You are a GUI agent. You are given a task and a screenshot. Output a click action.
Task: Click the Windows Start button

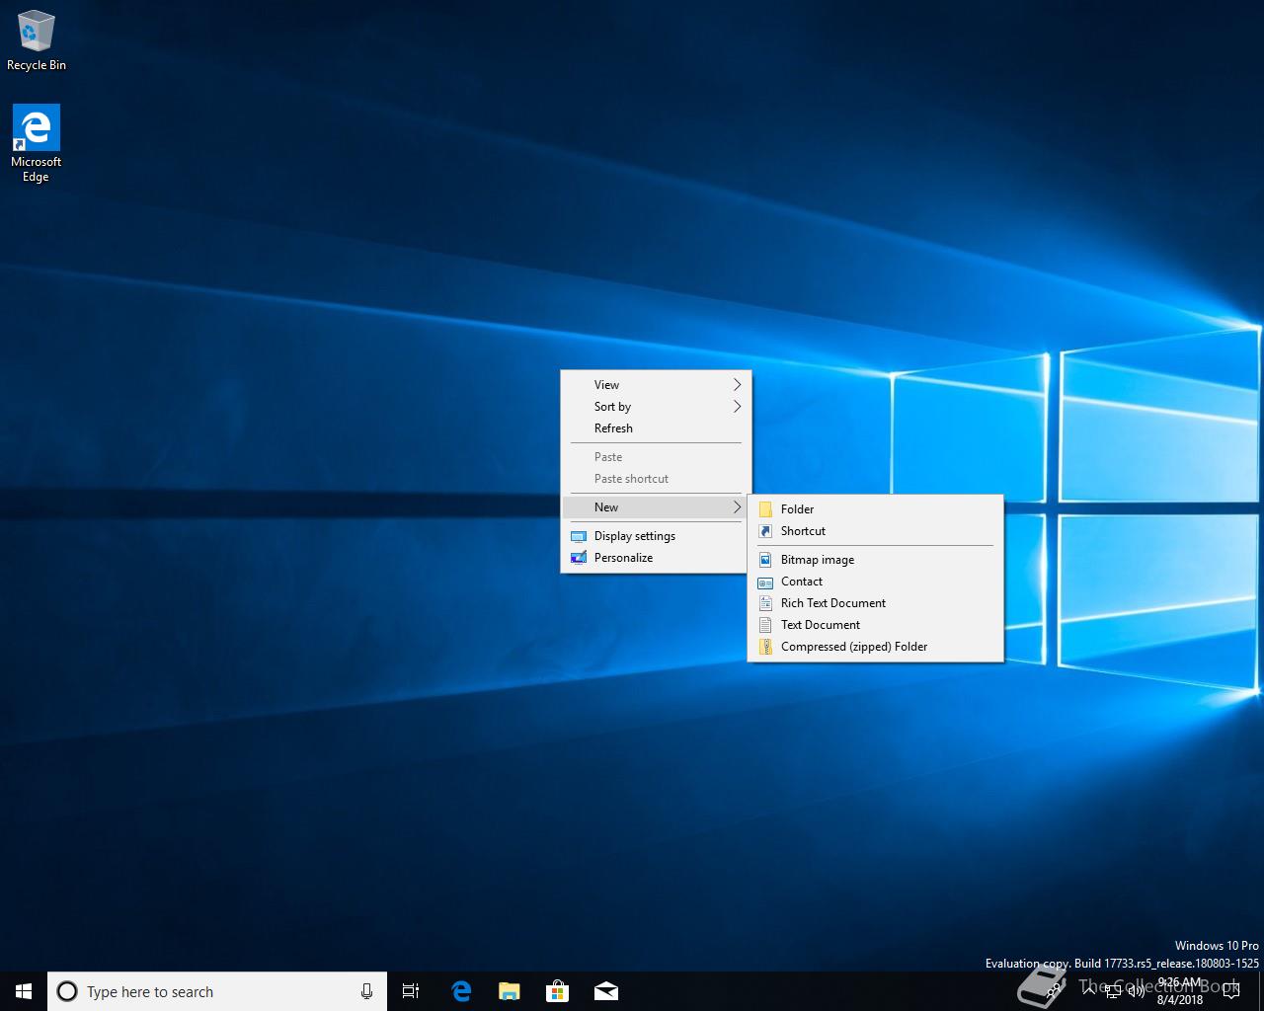pyautogui.click(x=24, y=991)
